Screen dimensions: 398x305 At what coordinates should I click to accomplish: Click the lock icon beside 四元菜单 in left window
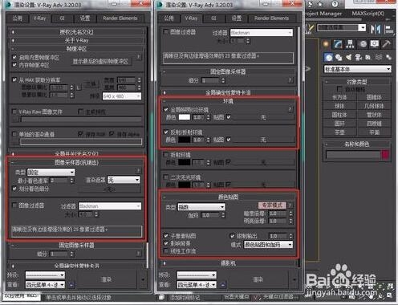click(x=71, y=285)
